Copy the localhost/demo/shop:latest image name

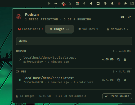point(119,80)
